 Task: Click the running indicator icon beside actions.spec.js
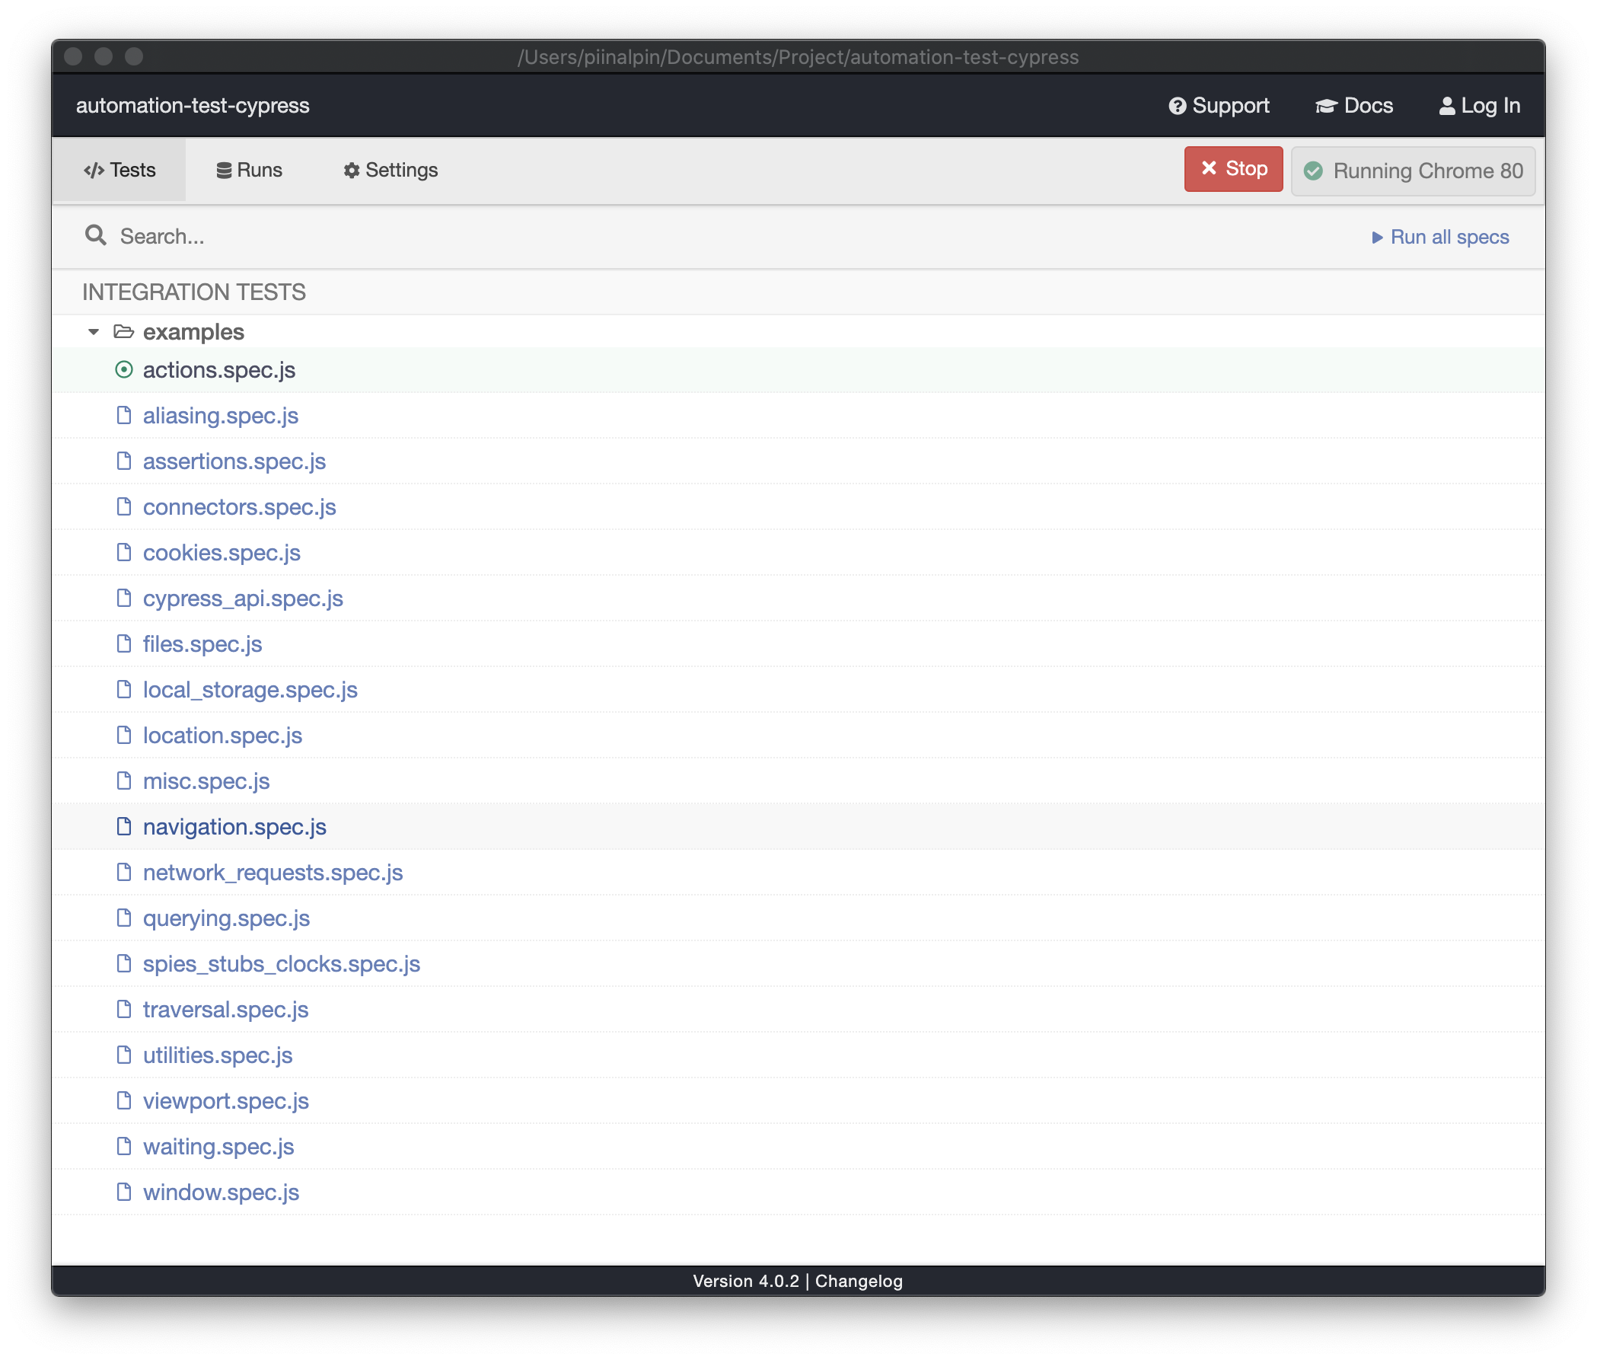[x=123, y=370]
